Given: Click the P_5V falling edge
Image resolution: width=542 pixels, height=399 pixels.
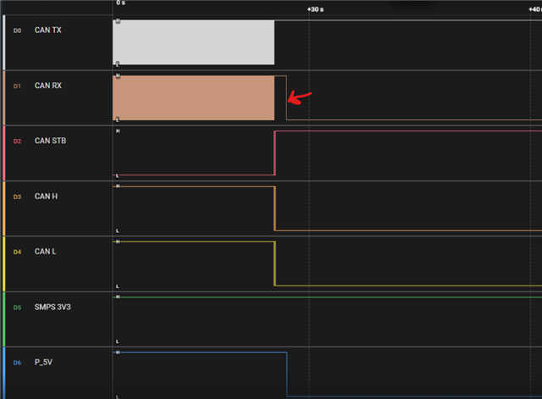Looking at the screenshot, I should (287, 374).
